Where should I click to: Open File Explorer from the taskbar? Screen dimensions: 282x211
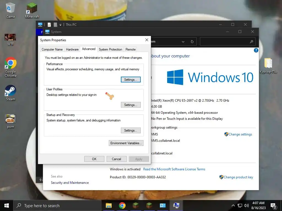coord(109,206)
